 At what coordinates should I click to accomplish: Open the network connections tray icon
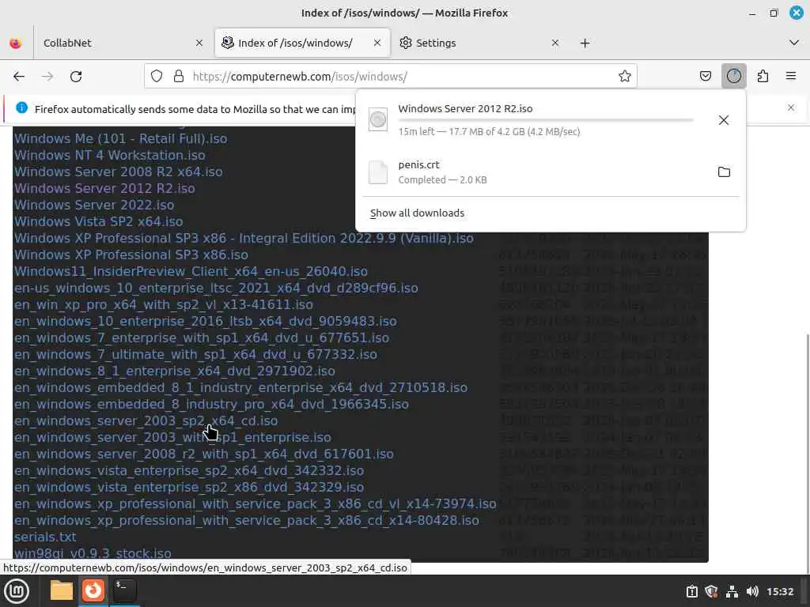click(732, 591)
